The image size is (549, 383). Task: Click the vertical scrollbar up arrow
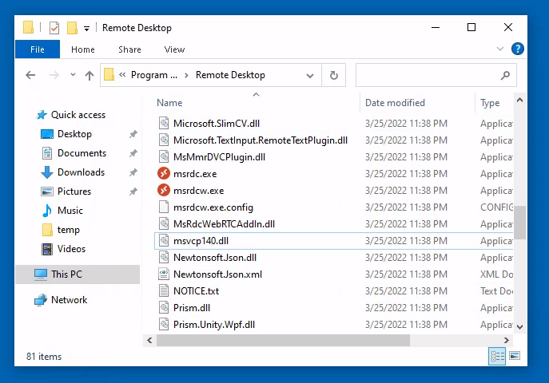click(520, 101)
